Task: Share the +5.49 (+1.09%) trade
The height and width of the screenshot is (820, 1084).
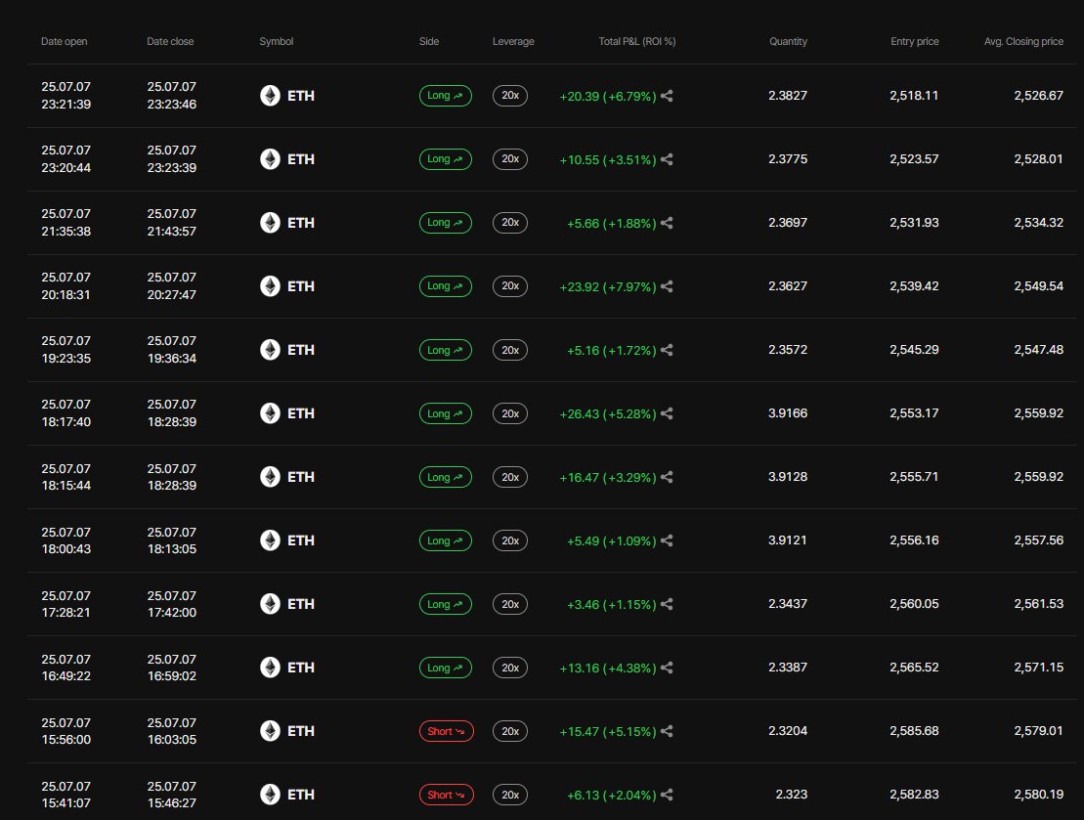Action: (x=667, y=540)
